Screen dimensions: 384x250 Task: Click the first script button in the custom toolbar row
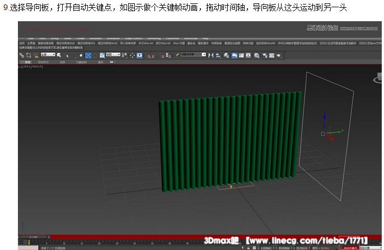point(22,43)
